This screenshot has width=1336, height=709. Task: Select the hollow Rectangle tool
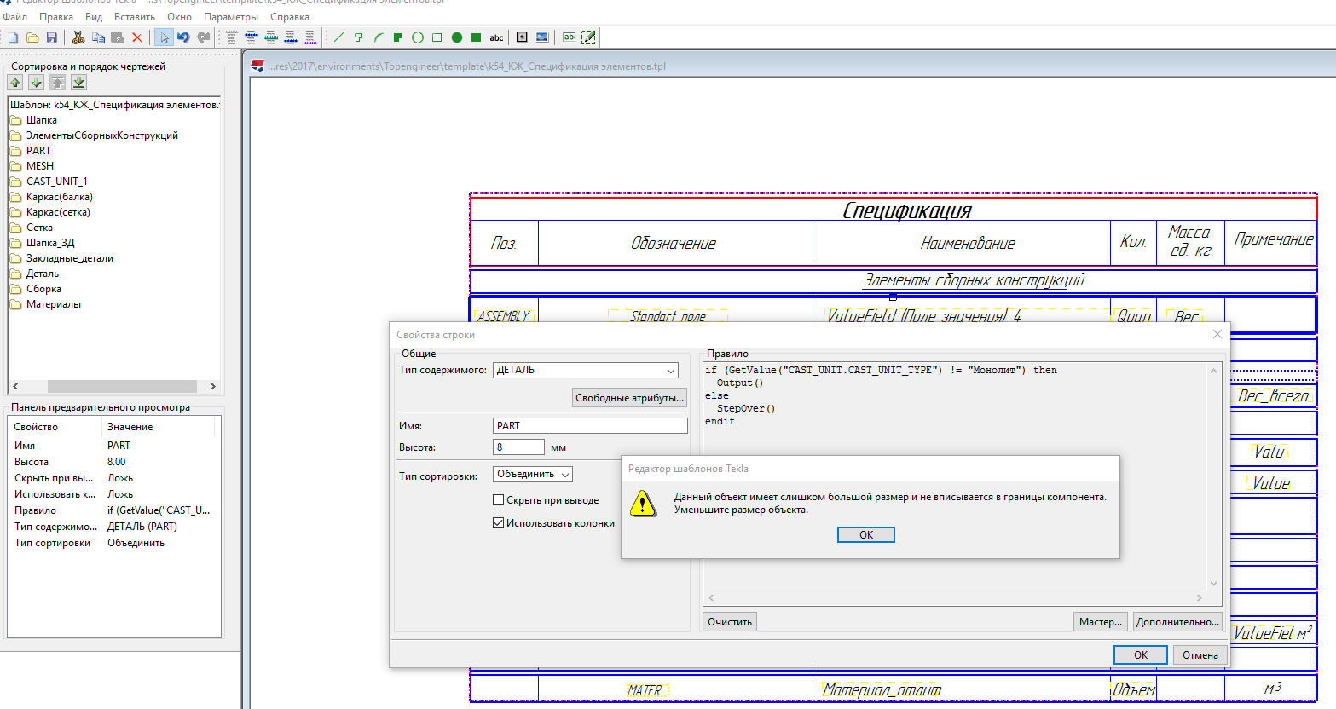[x=437, y=37]
